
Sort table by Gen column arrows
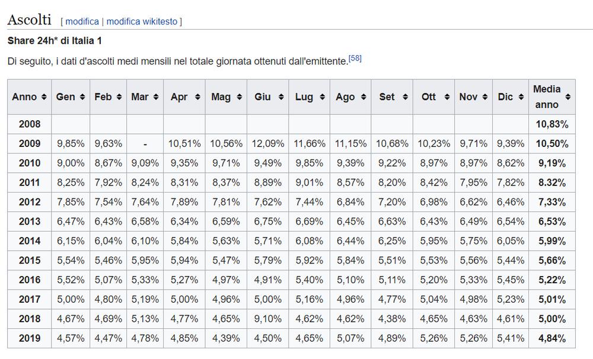(81, 97)
